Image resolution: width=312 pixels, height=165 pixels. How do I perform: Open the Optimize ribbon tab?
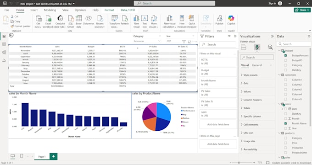coord(80,10)
